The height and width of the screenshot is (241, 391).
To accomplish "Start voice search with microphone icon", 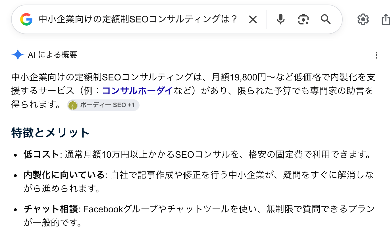I will 280,19.
